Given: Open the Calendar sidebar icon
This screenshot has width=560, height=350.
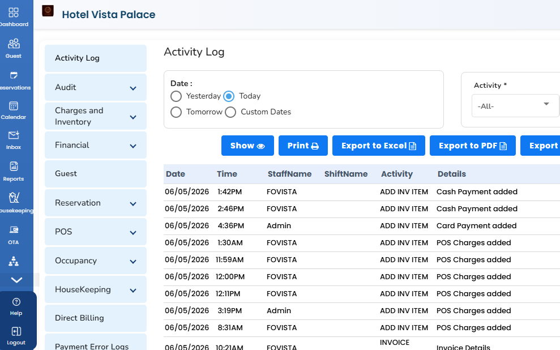Looking at the screenshot, I should (x=14, y=106).
